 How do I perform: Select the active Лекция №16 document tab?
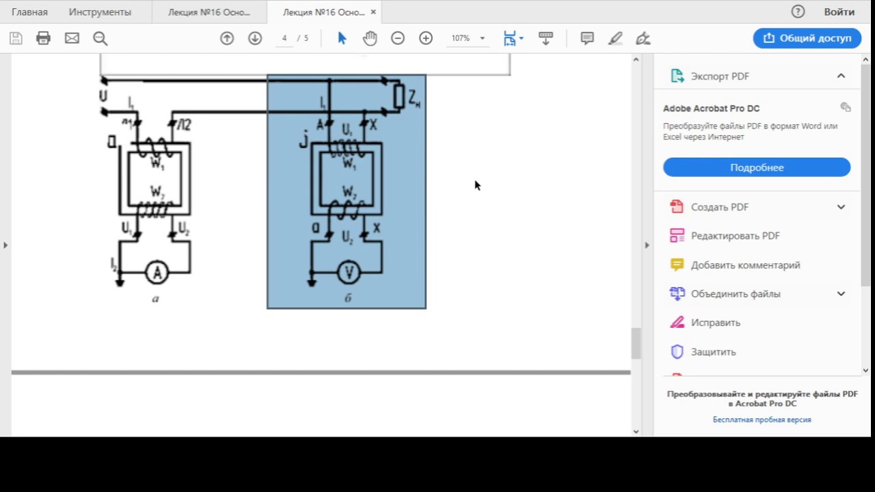click(323, 12)
